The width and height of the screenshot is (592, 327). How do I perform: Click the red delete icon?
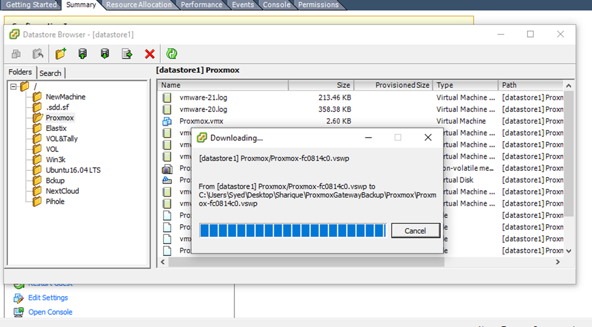tap(149, 54)
